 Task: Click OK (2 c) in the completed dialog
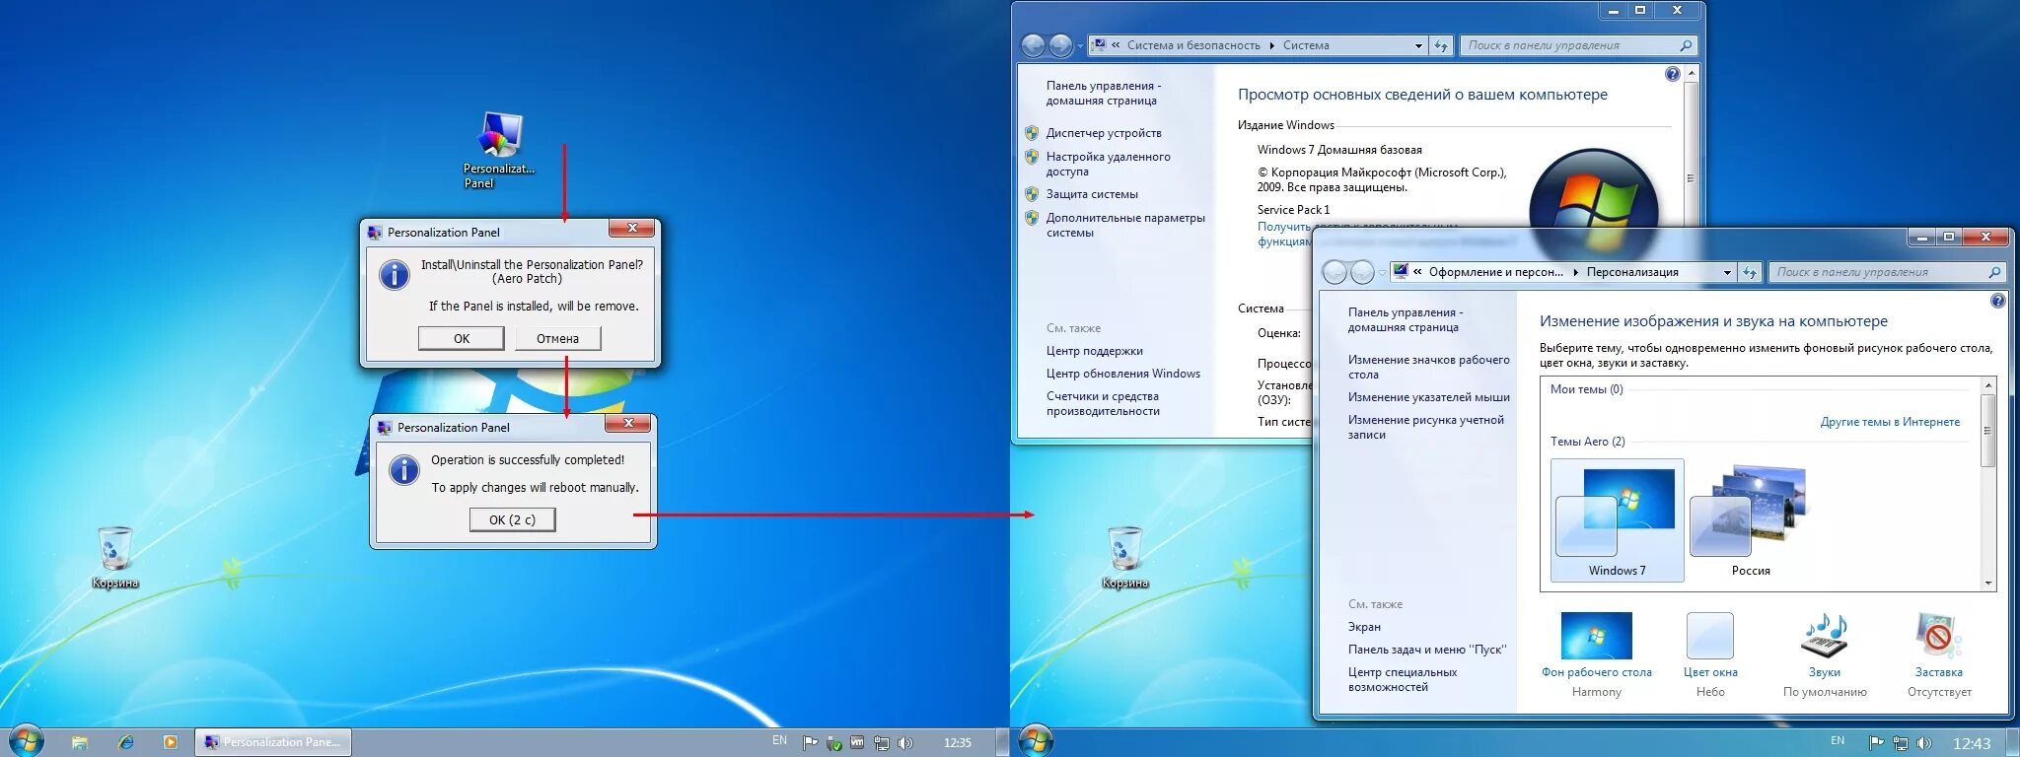512,519
